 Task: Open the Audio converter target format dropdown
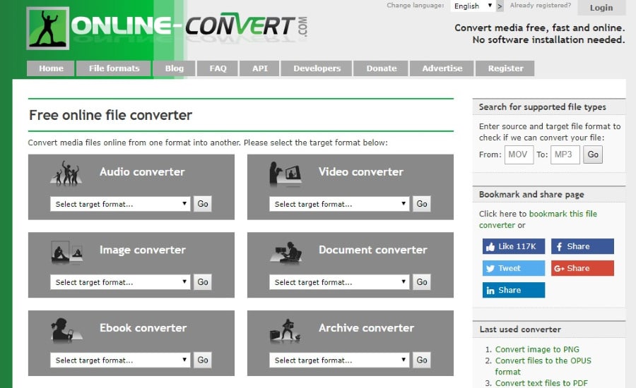(x=120, y=204)
